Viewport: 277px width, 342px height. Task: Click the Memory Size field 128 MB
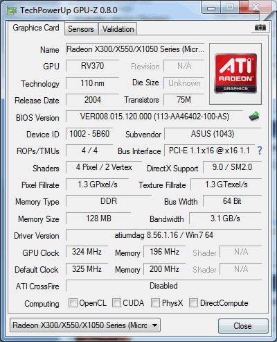pyautogui.click(x=98, y=219)
